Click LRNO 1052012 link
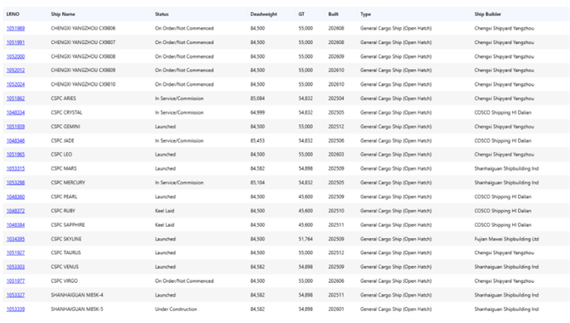Viewport: 570px width, 323px height. click(15, 71)
